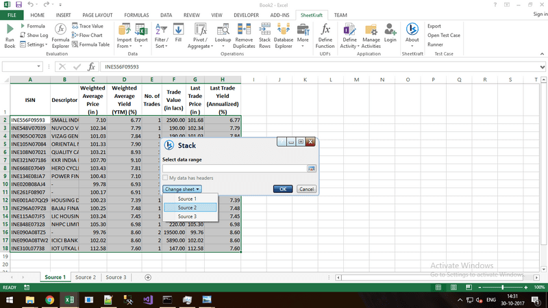Screen dimensions: 548x308
Task: Click the Windows Start button
Action: [x=10, y=300]
